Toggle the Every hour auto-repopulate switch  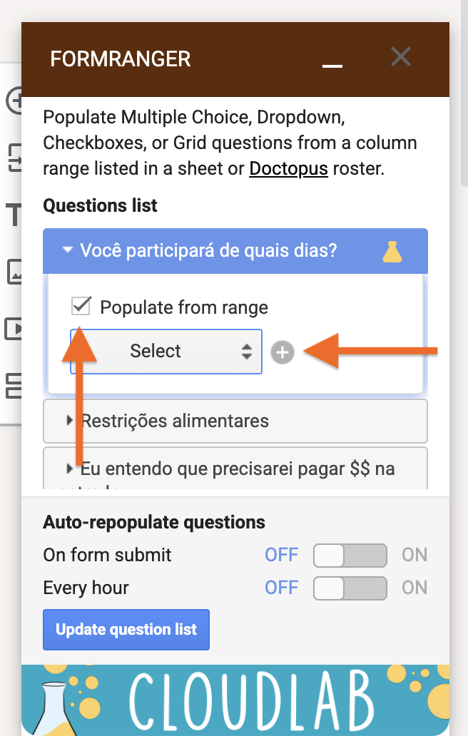pyautogui.click(x=350, y=588)
